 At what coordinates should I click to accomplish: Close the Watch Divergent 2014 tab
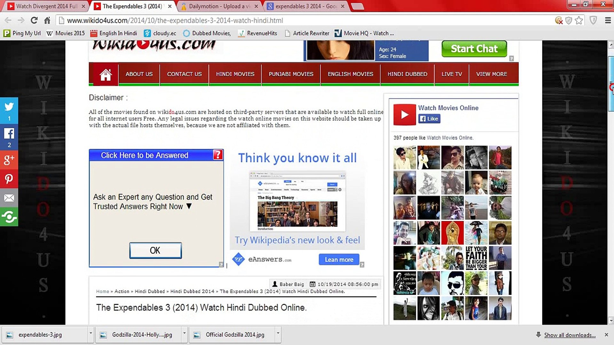pyautogui.click(x=83, y=6)
